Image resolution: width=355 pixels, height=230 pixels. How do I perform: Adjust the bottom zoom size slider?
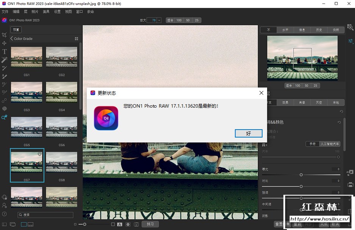tap(84, 224)
